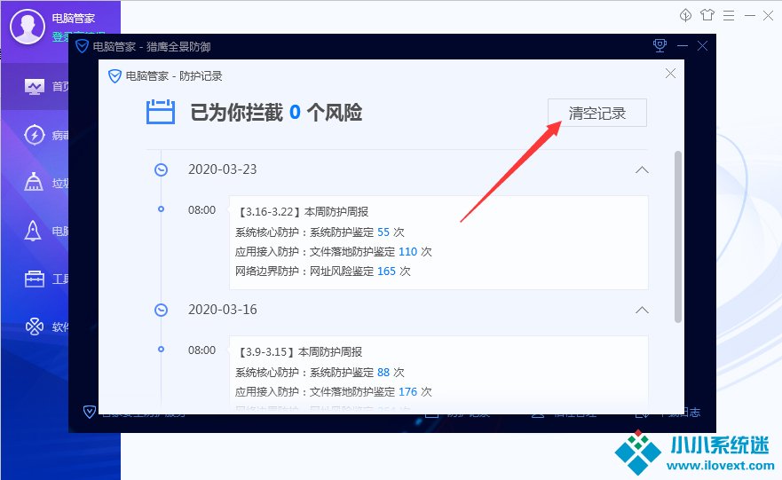Screen dimensions: 782x480
Task: Open the 首页 monitor icon in sidebar
Action: (35, 86)
